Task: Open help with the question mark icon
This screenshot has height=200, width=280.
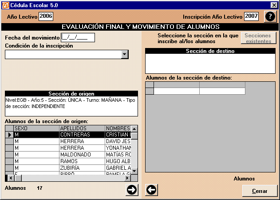Action: [x=270, y=16]
